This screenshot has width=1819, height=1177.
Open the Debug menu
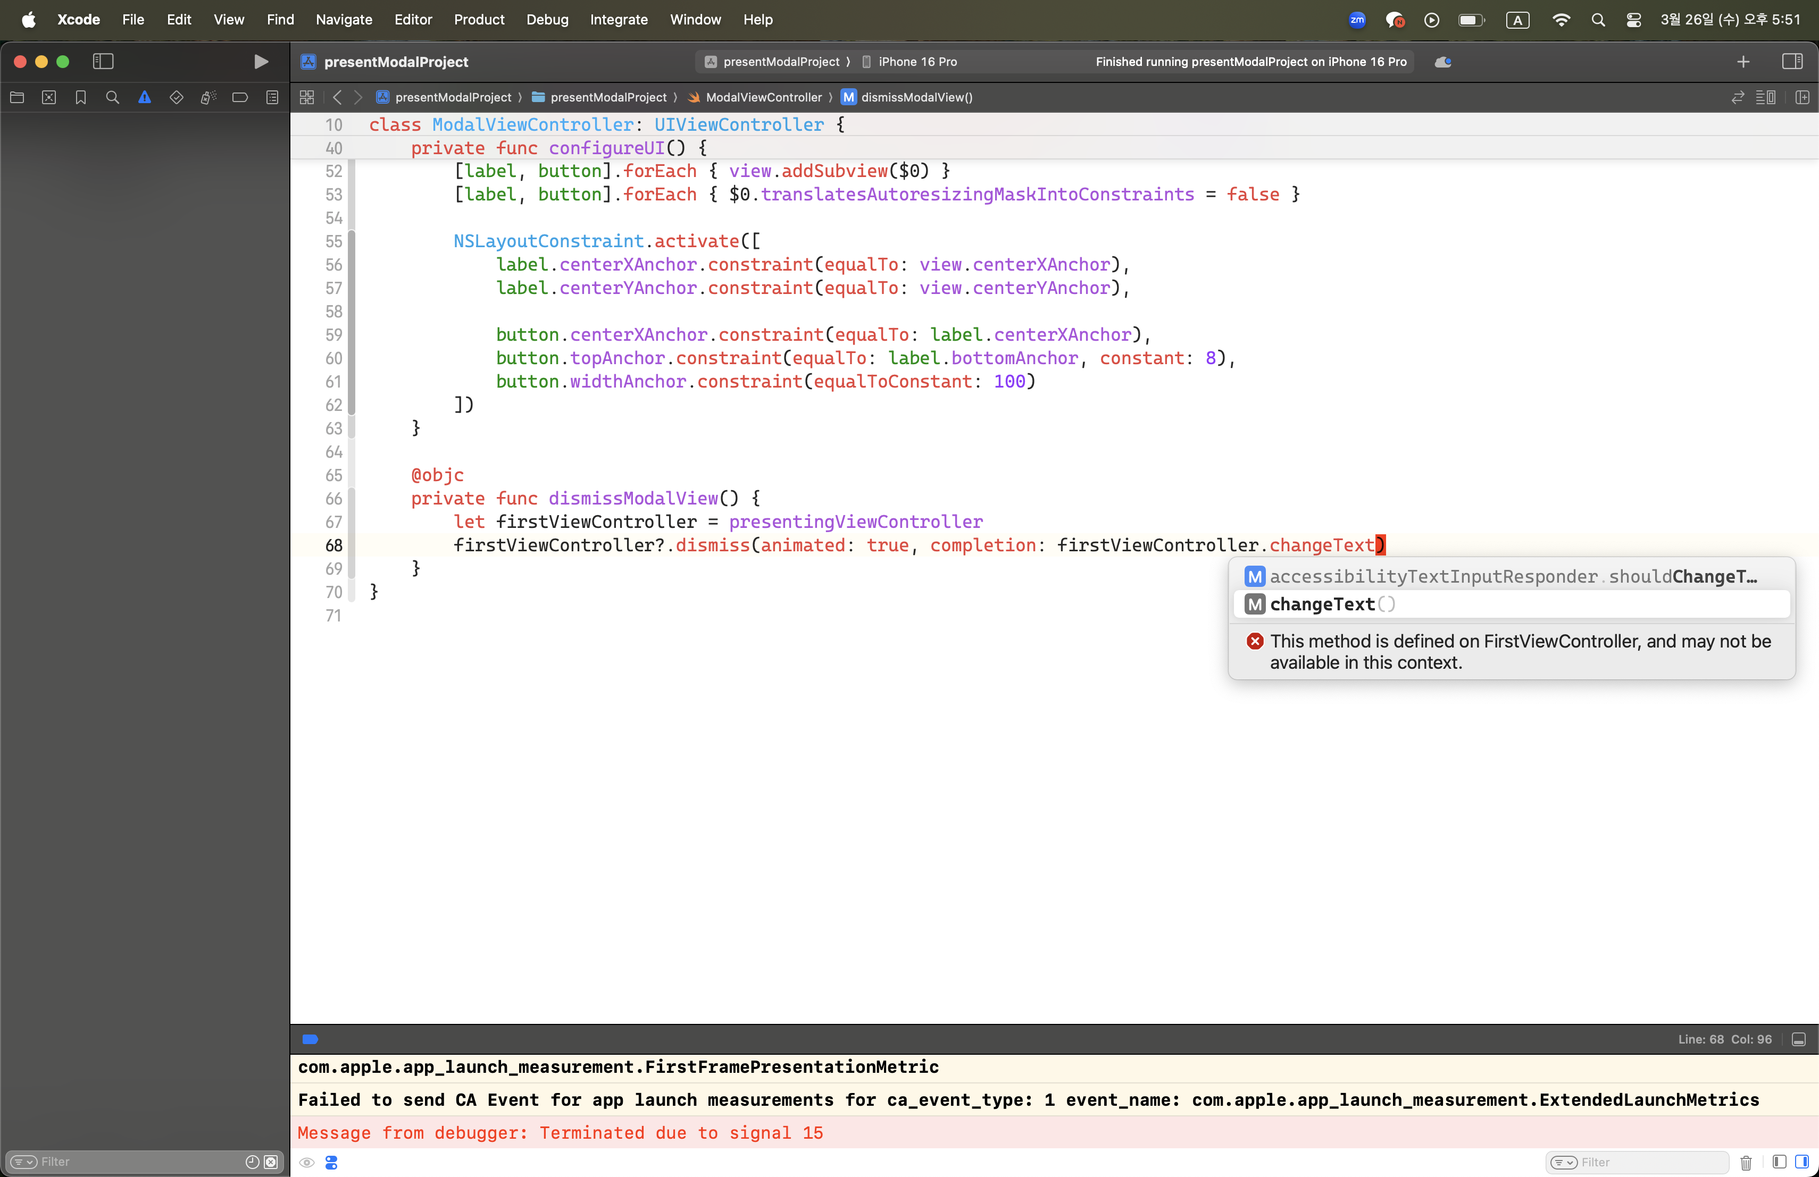click(x=546, y=19)
